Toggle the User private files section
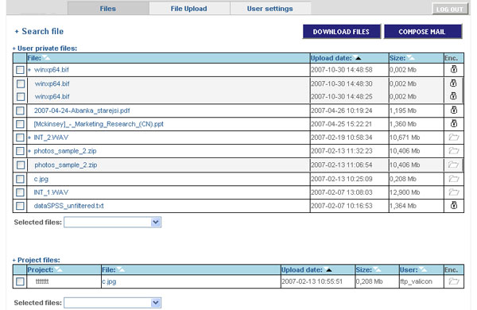The width and height of the screenshot is (477, 310). (45, 48)
